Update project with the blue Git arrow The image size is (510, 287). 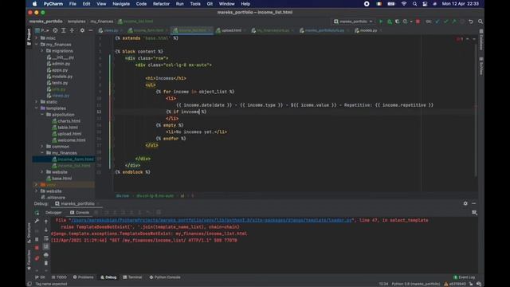pos(437,22)
